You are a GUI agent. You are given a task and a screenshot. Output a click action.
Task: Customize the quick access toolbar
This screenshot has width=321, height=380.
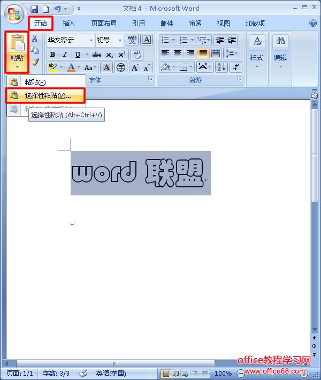coord(79,9)
